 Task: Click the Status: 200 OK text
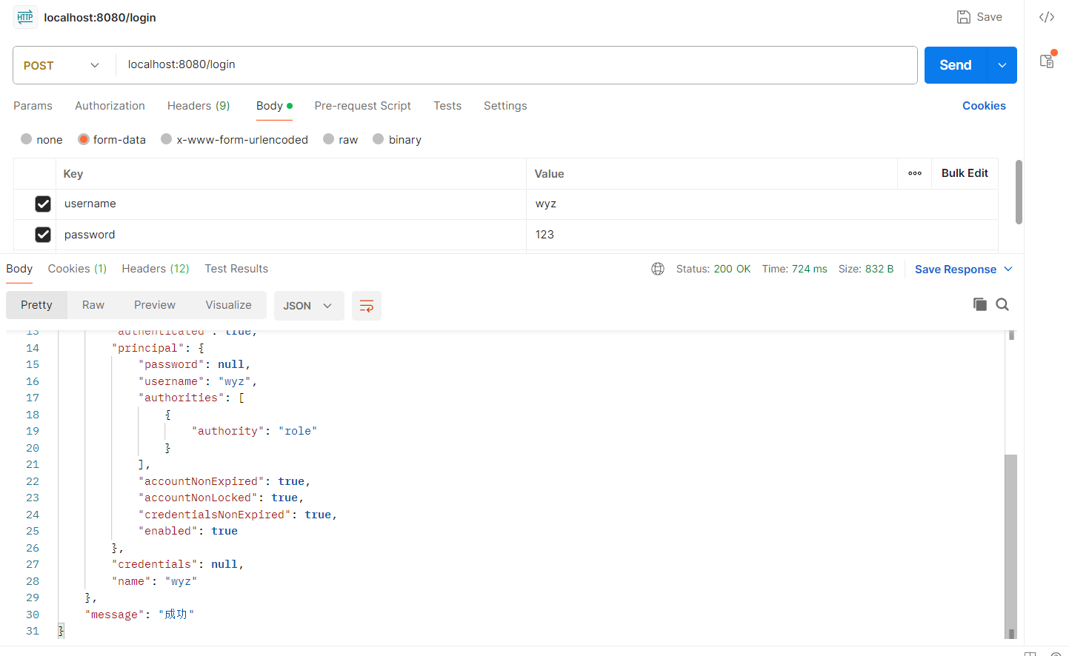(x=713, y=269)
